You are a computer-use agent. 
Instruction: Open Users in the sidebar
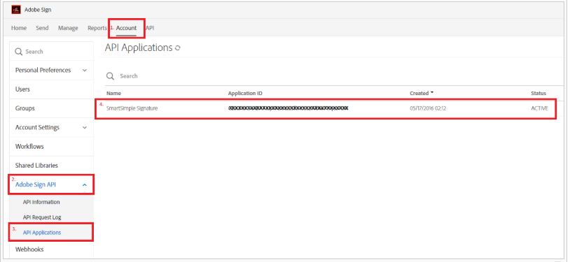22,89
